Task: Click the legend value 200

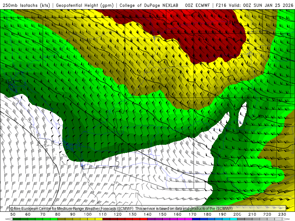Action: tap(237, 214)
